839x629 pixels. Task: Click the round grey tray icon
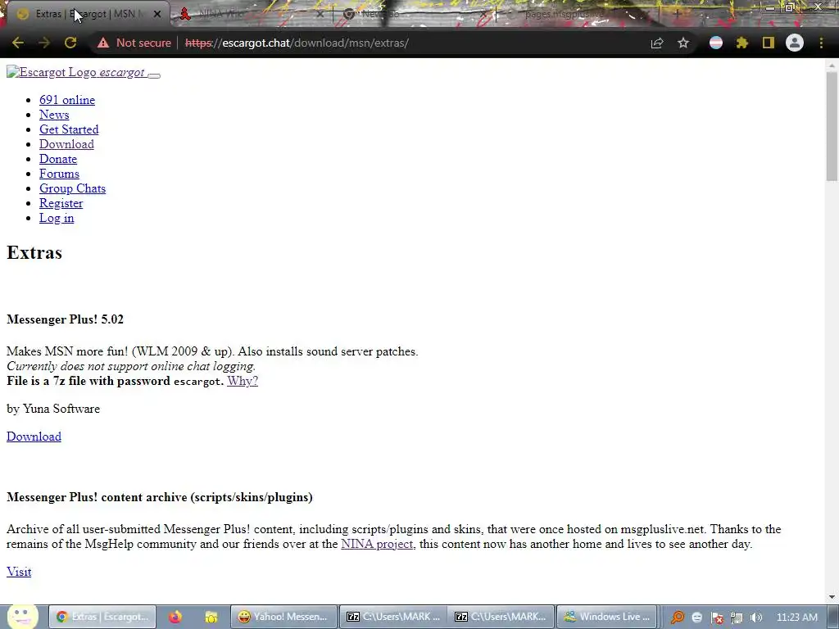(696, 618)
